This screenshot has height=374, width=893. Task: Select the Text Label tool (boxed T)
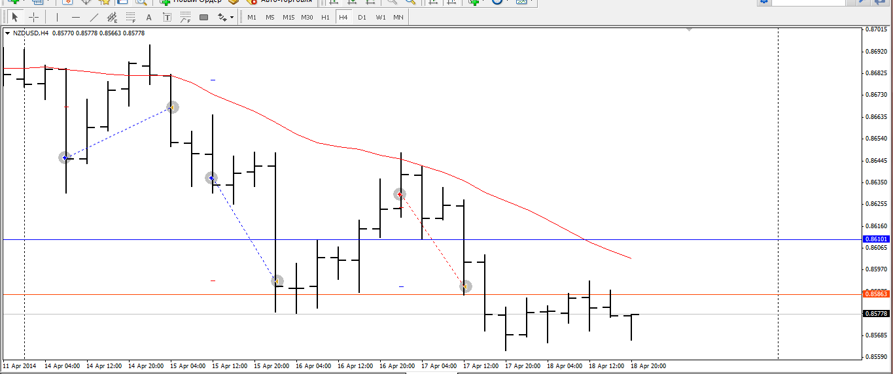pyautogui.click(x=167, y=17)
